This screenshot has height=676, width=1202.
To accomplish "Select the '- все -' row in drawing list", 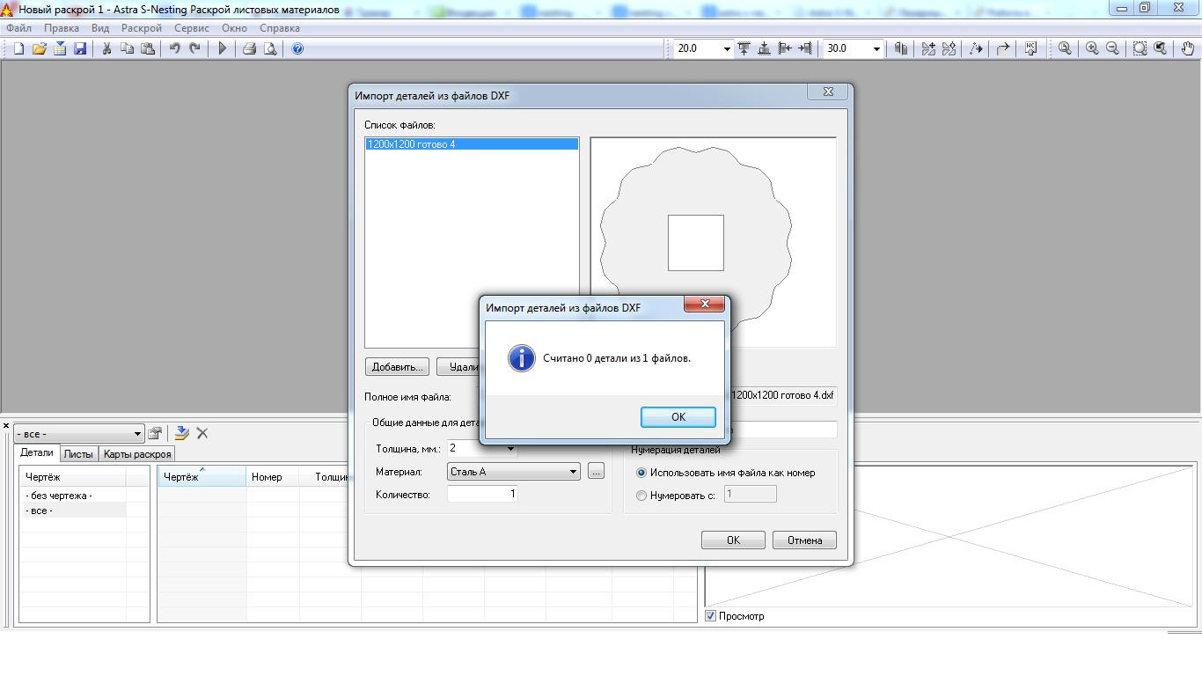I will coord(73,511).
